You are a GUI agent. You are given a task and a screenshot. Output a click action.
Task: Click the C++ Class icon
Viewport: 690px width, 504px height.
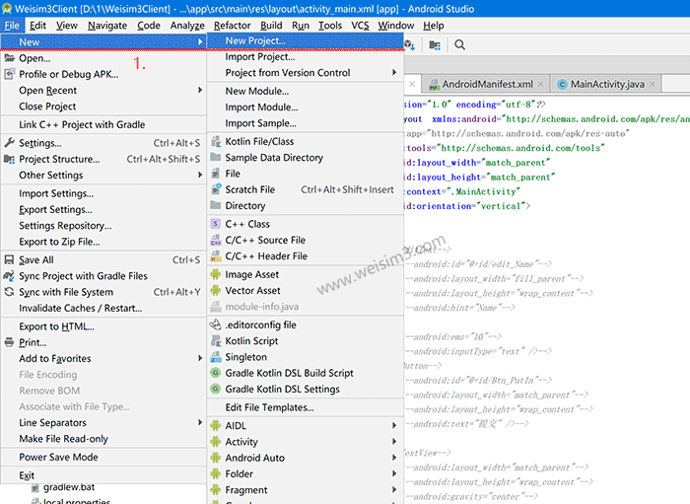point(216,224)
